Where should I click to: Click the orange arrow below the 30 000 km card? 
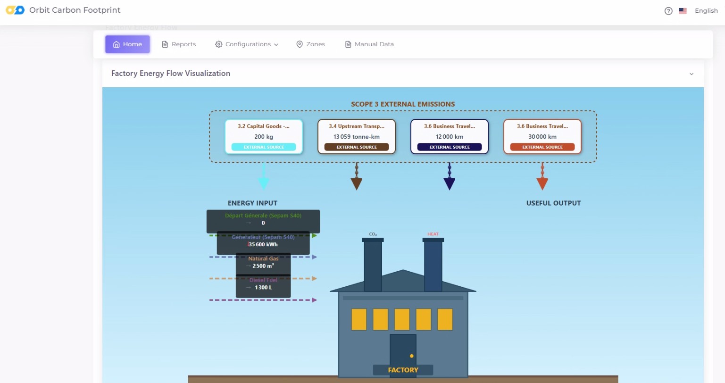[x=542, y=182]
